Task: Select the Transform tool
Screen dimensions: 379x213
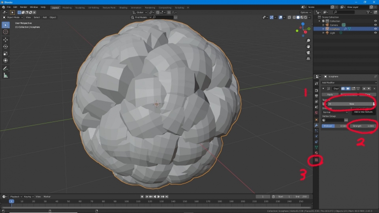Action: pyautogui.click(x=5, y=61)
